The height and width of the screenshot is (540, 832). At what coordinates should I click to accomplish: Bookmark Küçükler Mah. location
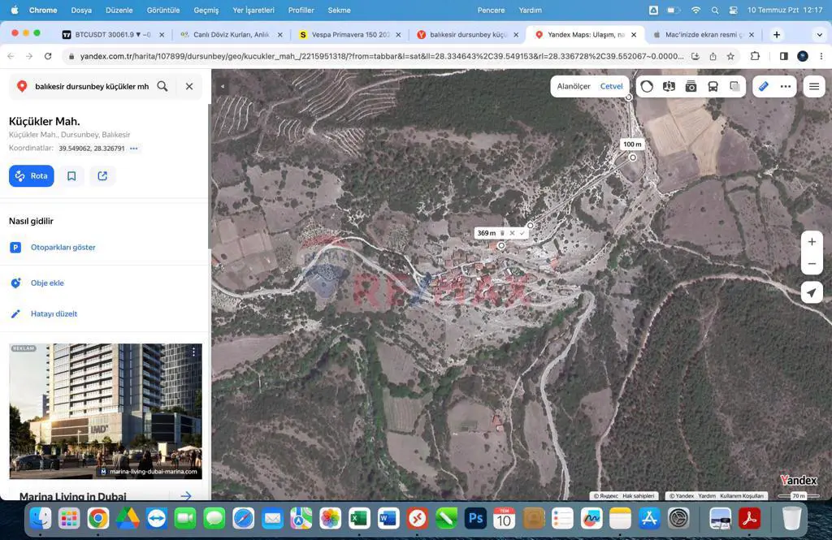71,176
